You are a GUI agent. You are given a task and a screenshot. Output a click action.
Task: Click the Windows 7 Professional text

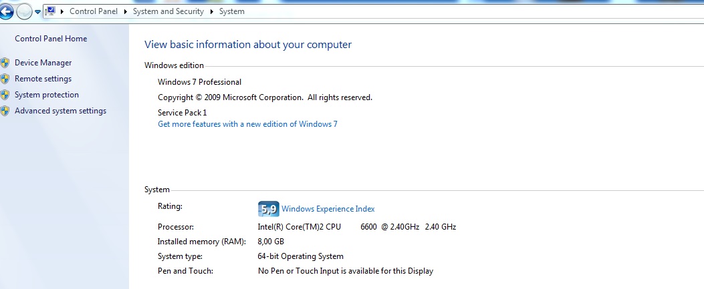199,82
